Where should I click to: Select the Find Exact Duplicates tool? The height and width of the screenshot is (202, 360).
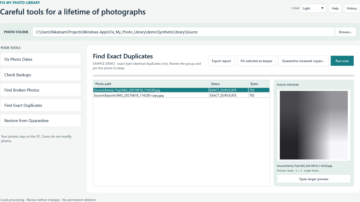(41, 105)
